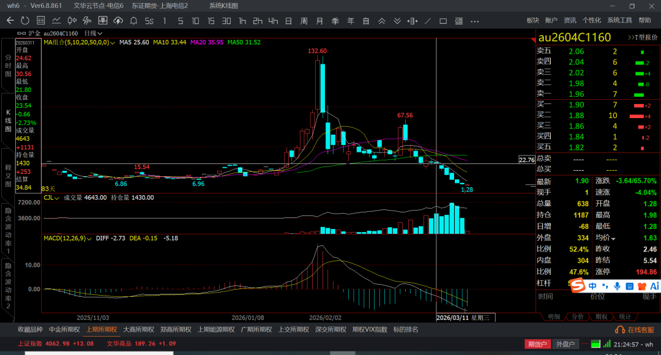Screen dimensions: 661x355
Task: Click the rectangle drawing tool icon
Action: (443, 20)
